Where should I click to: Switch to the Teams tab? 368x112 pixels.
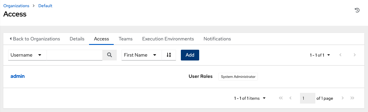click(x=125, y=39)
